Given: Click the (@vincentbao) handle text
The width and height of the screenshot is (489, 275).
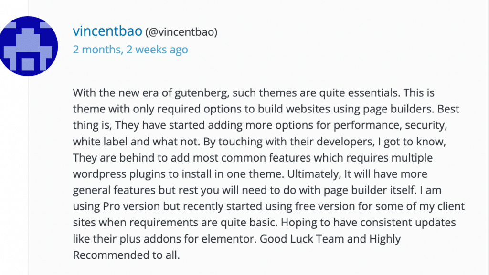Looking at the screenshot, I should point(181,32).
